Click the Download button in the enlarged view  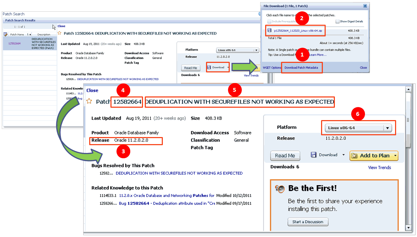click(328, 155)
